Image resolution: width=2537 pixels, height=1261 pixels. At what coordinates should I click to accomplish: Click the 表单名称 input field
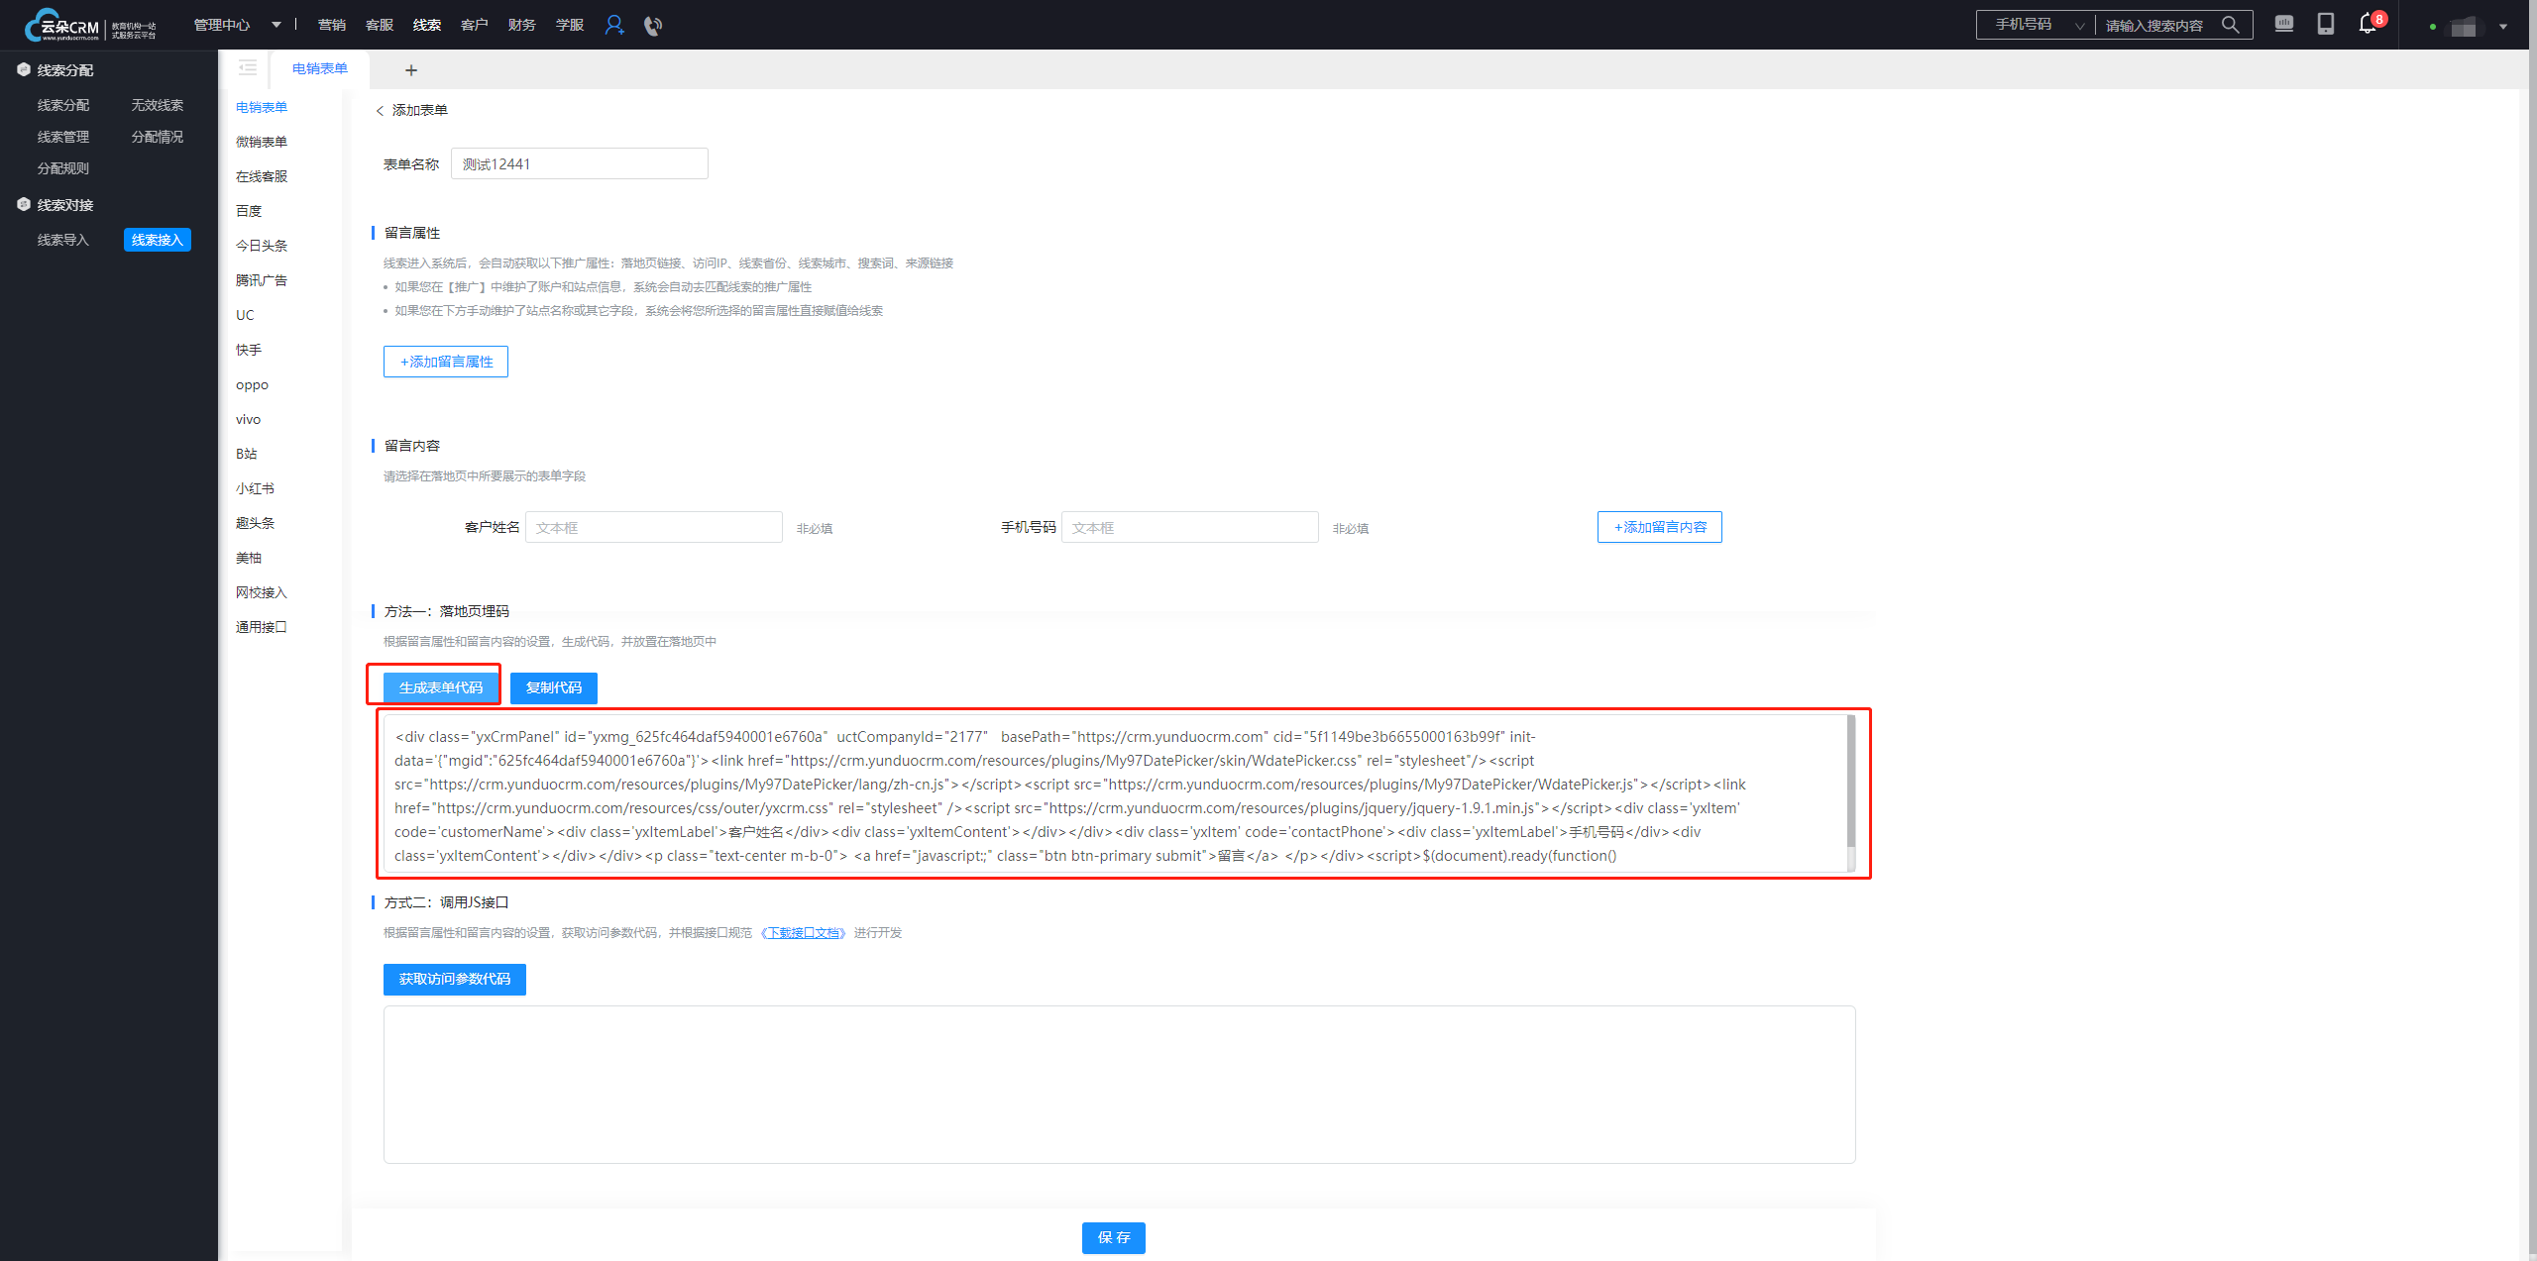(580, 164)
